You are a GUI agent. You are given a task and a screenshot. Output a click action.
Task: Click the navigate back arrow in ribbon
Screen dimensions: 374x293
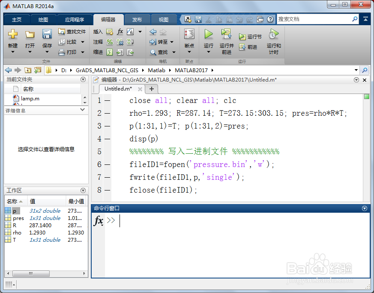pyautogui.click(x=153, y=32)
